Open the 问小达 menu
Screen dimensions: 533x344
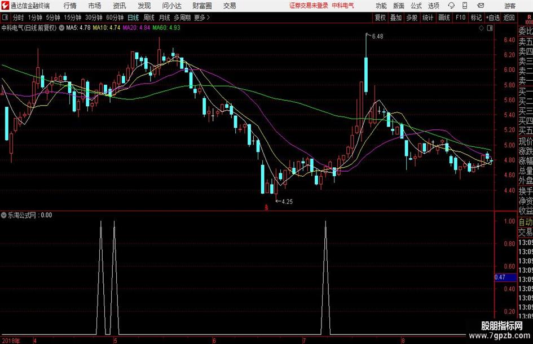171,6
